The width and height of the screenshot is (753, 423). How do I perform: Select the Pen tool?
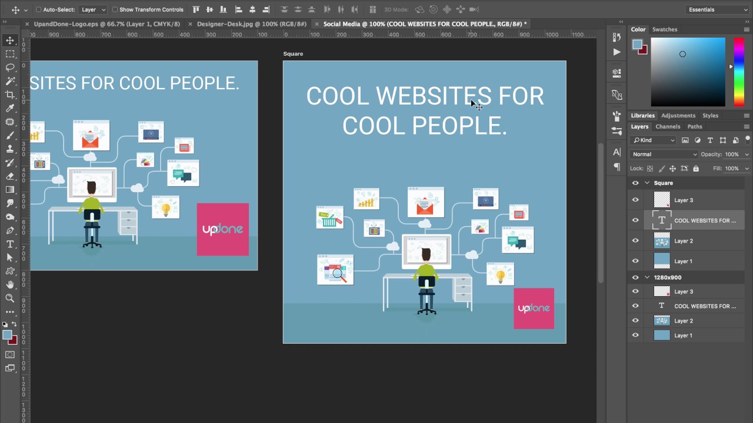(x=10, y=230)
